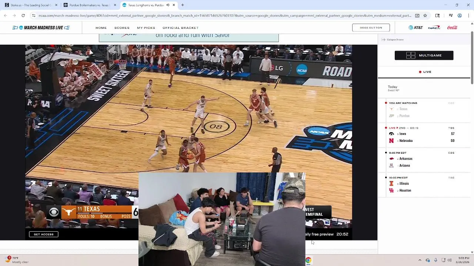Click the ncaa.com URL address bar
Screen dimensions: 474x266
click(225, 16)
